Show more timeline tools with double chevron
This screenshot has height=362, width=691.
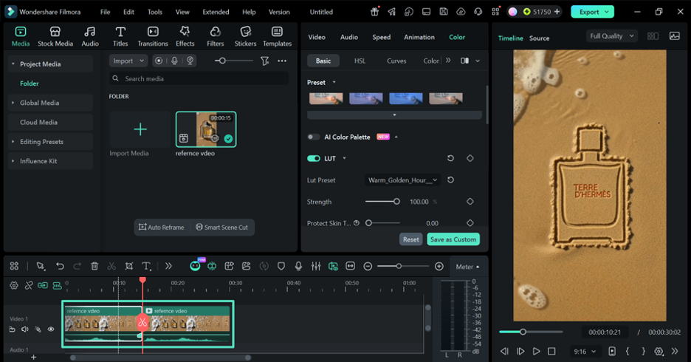(x=168, y=266)
